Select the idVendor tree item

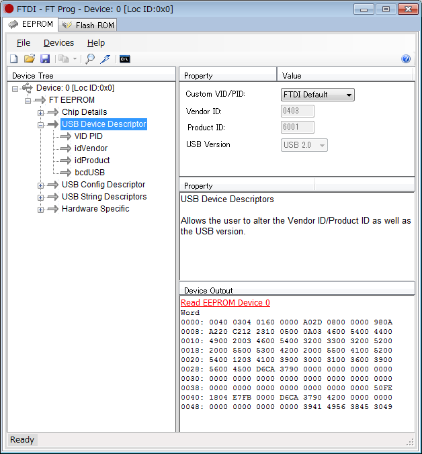(91, 148)
